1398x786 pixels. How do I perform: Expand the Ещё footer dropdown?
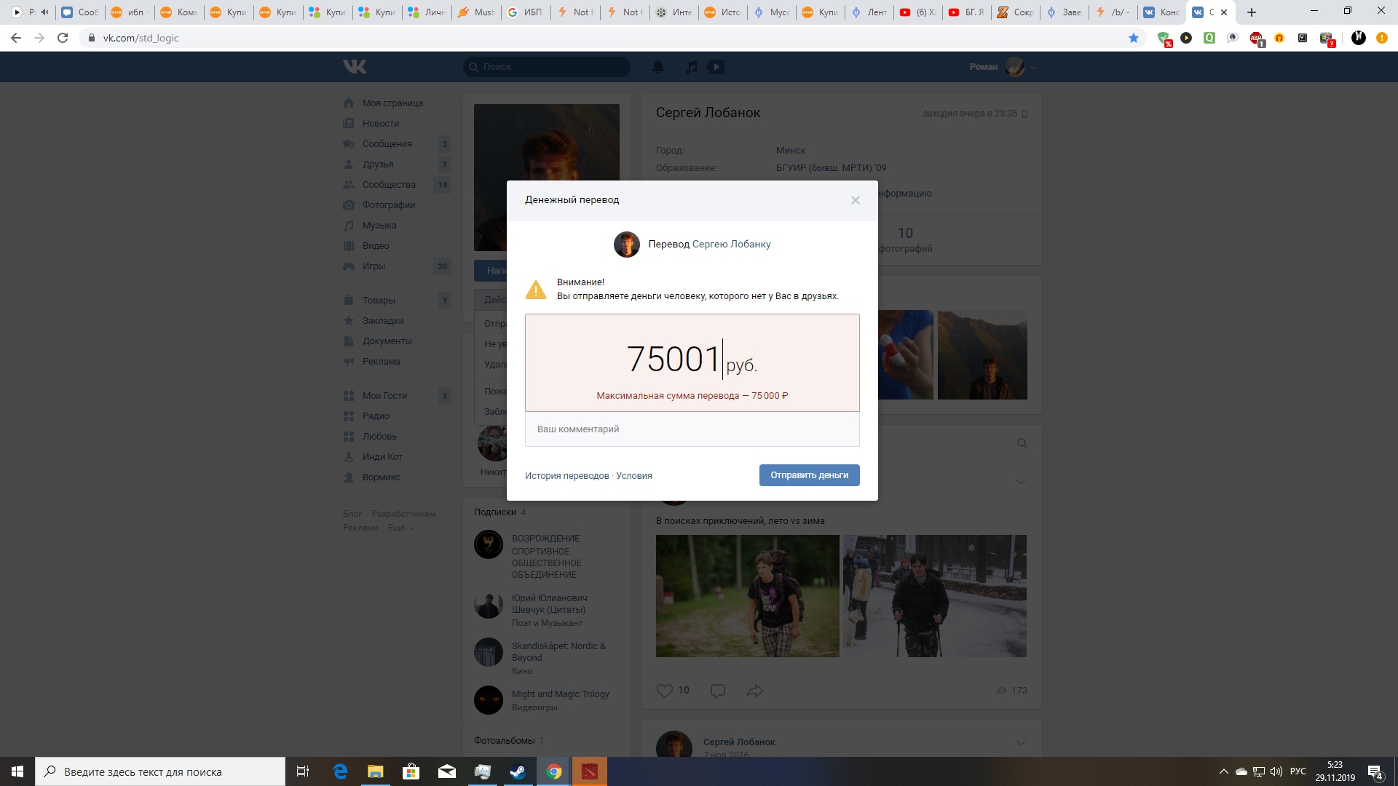400,528
